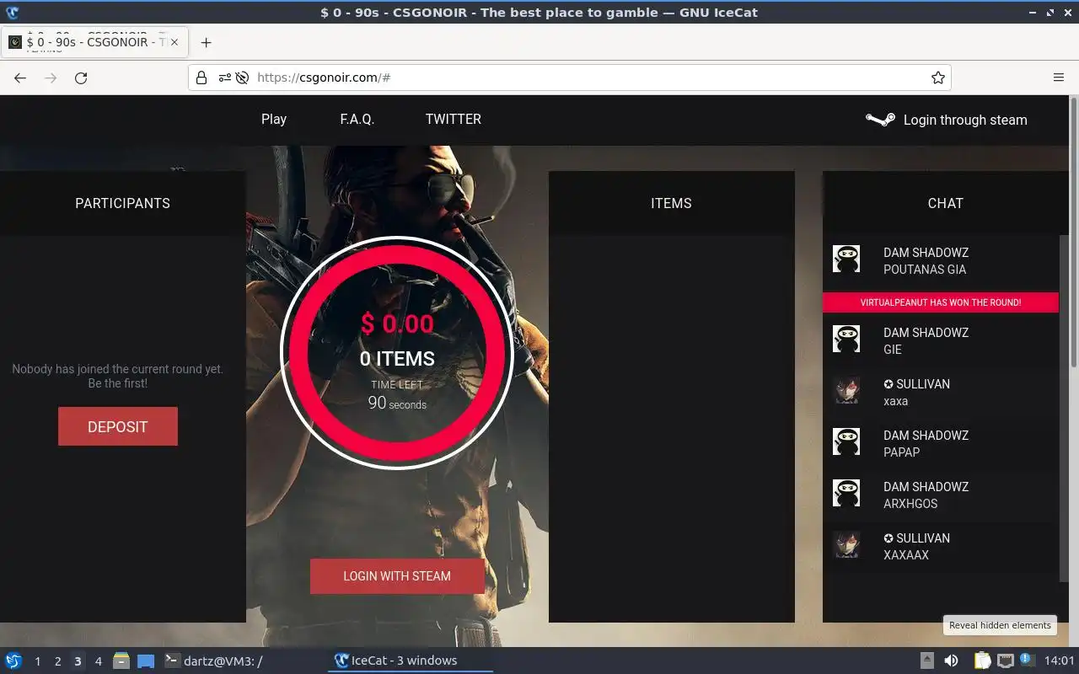Switch to workspace 2 in taskbar

coord(57,661)
